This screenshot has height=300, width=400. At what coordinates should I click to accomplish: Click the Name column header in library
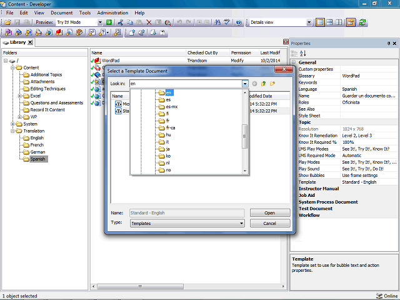(x=139, y=52)
